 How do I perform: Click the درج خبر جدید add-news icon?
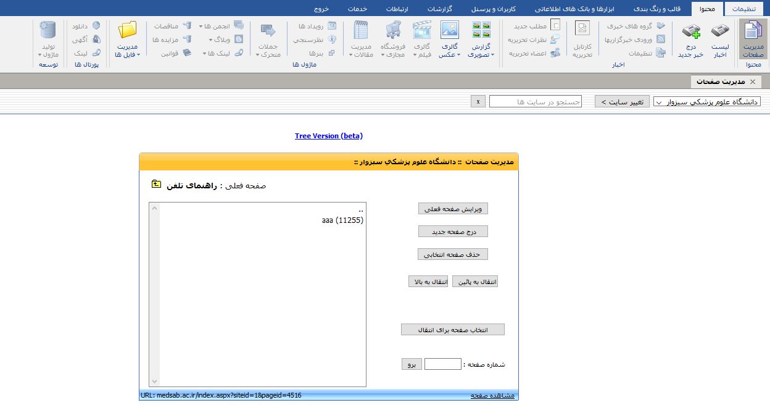(691, 31)
